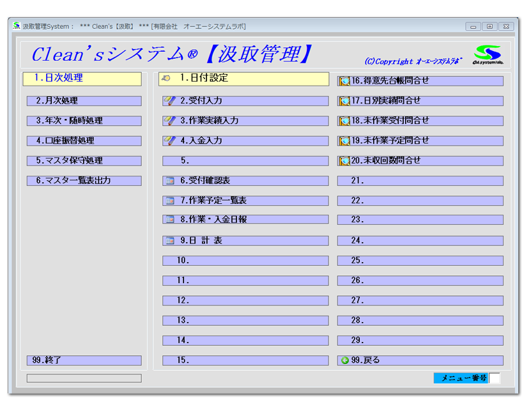Open the 2.月次処理 menu
The image size is (524, 409).
(84, 101)
